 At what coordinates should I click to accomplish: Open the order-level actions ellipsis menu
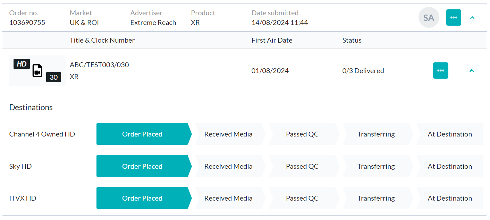(x=454, y=17)
